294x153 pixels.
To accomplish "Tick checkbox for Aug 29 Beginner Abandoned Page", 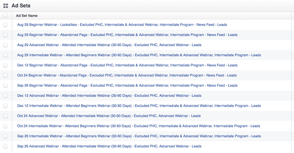I will point(6,35).
